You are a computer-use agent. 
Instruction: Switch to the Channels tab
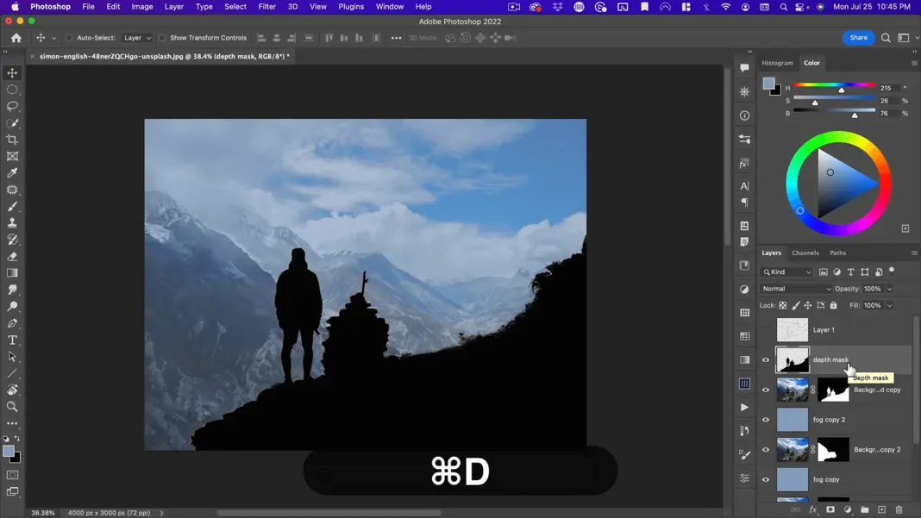(x=805, y=253)
